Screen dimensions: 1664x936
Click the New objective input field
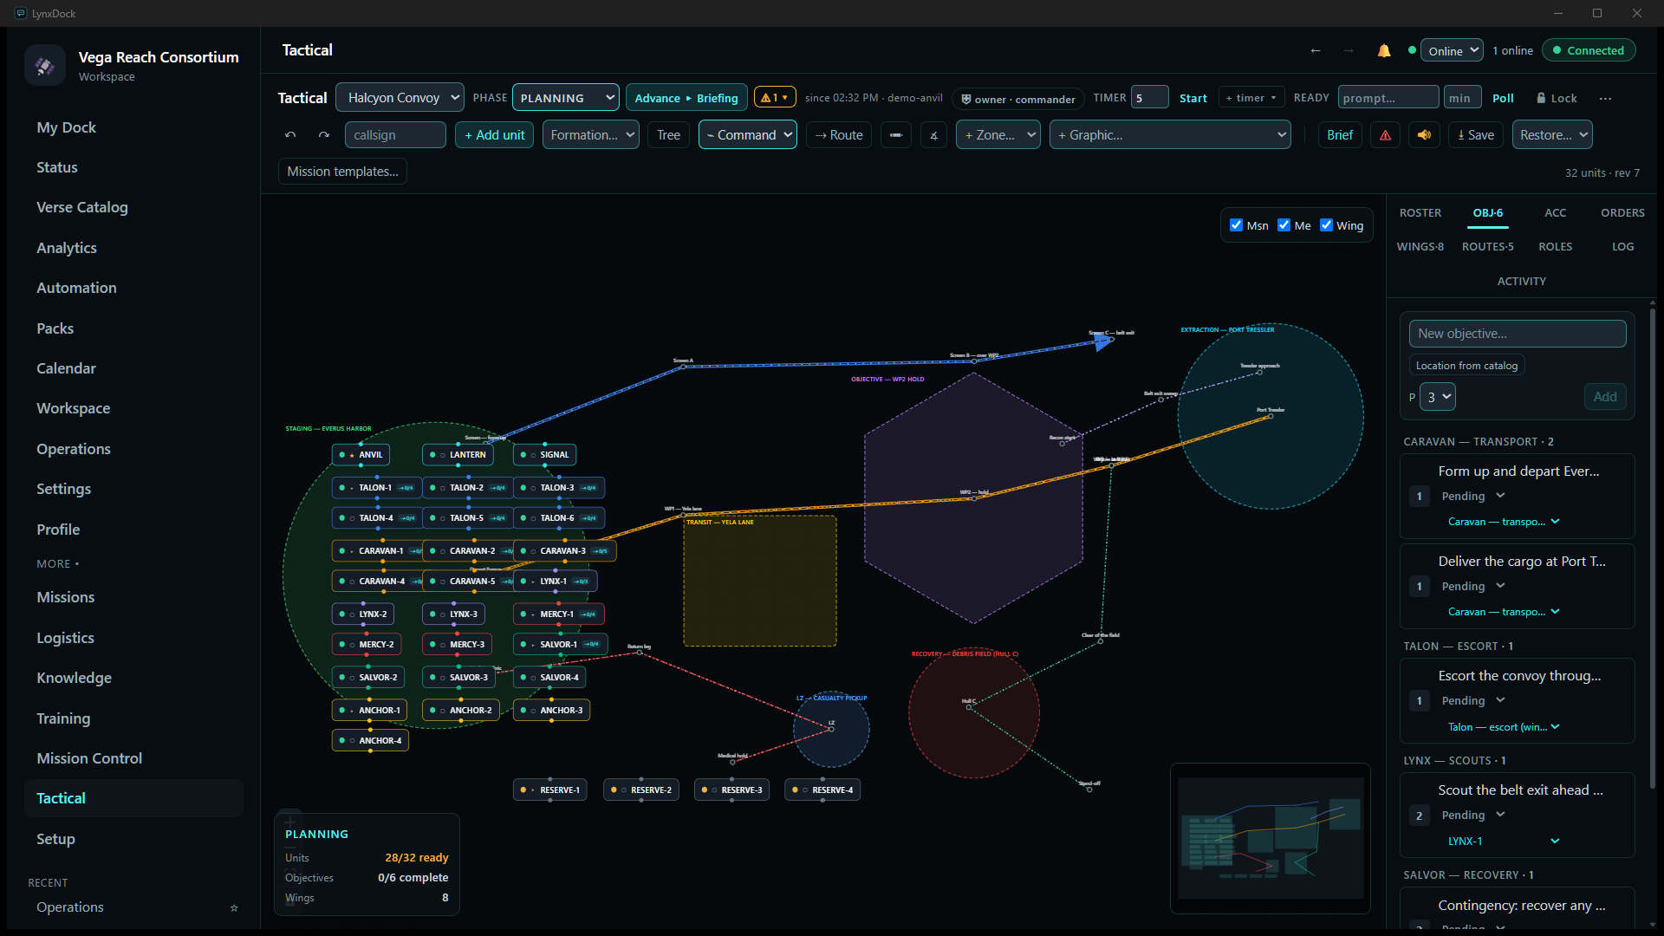[x=1518, y=334]
